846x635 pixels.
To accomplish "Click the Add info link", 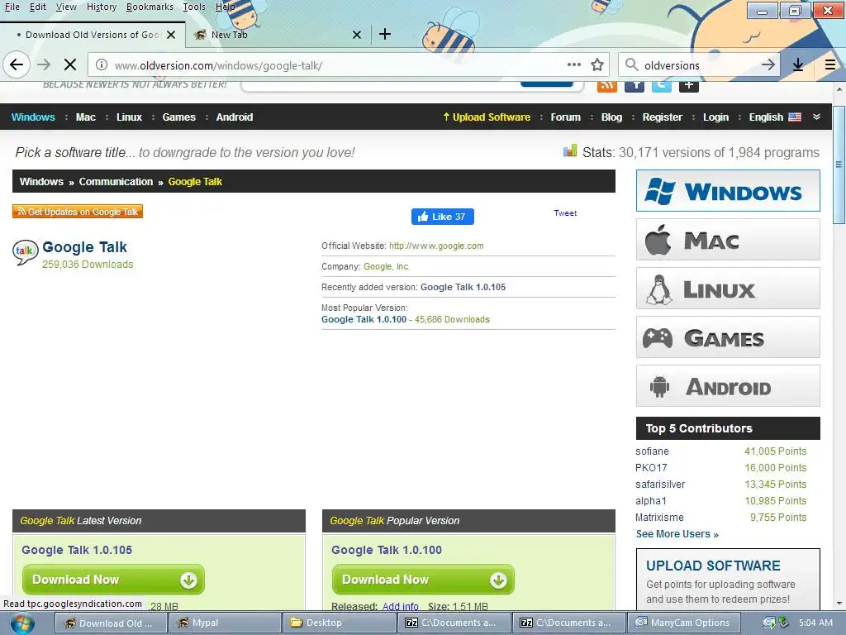I will tap(401, 606).
